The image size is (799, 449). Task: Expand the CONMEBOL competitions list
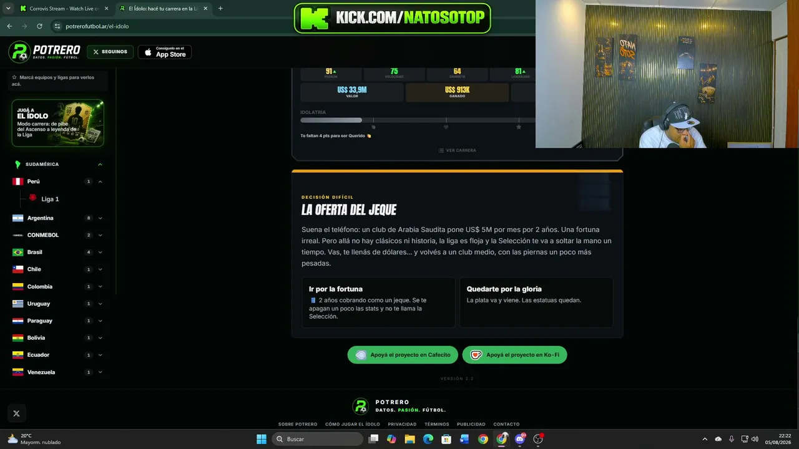pos(100,235)
